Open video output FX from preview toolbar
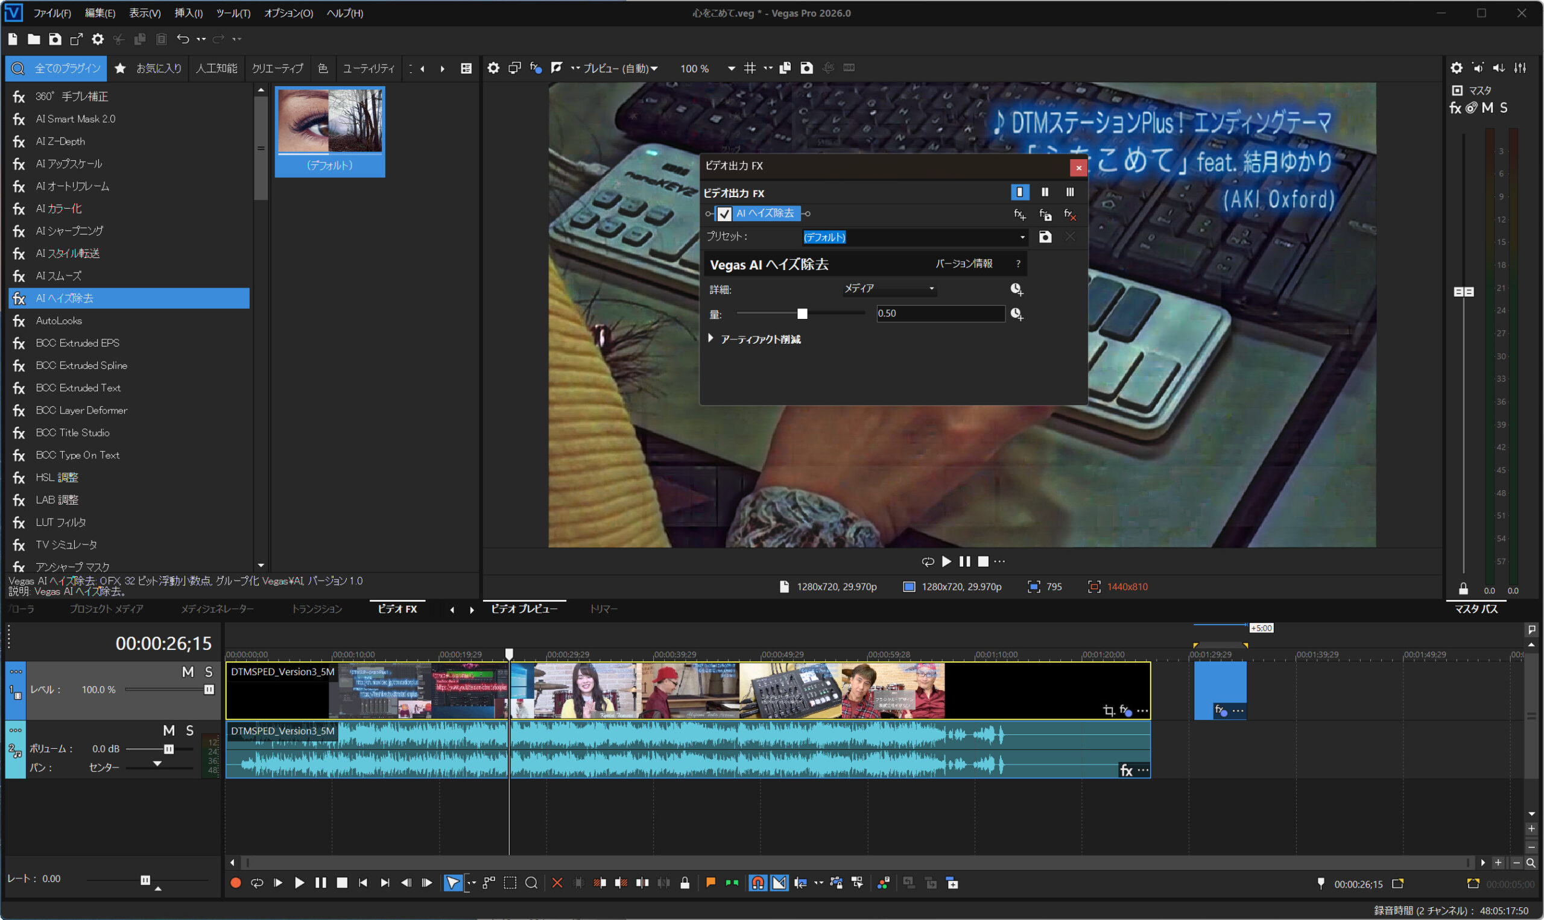 coord(536,68)
